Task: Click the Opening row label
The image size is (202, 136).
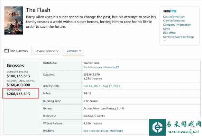Action: tap(48, 75)
